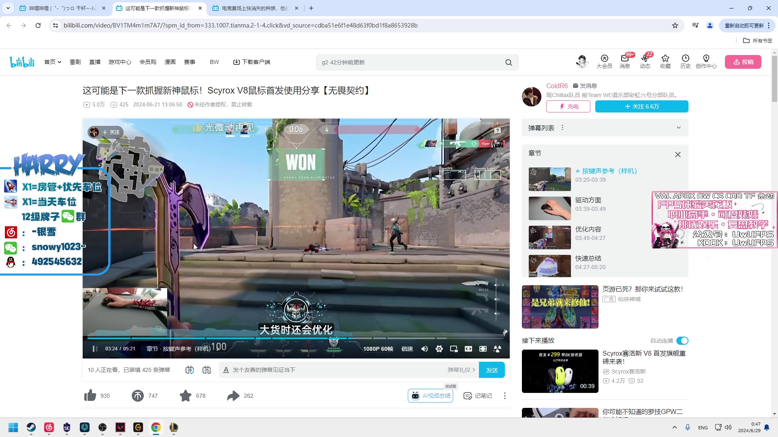
Task: Select chapter 快速总结 thumbnail
Action: pos(550,266)
